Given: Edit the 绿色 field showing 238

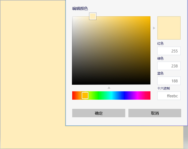Looking at the screenshot, I should tap(169, 66).
